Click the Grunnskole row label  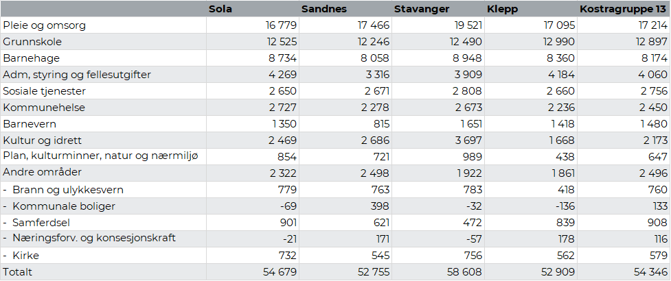[32, 42]
